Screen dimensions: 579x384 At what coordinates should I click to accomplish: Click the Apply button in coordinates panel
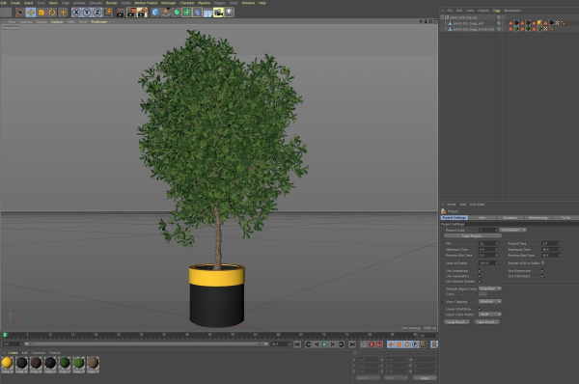point(425,377)
